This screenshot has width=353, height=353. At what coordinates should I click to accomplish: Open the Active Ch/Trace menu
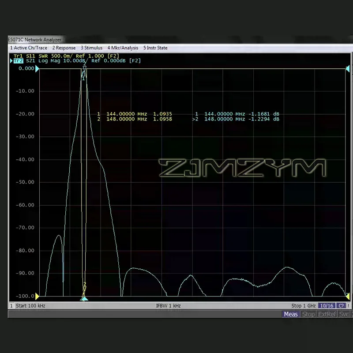[29, 48]
